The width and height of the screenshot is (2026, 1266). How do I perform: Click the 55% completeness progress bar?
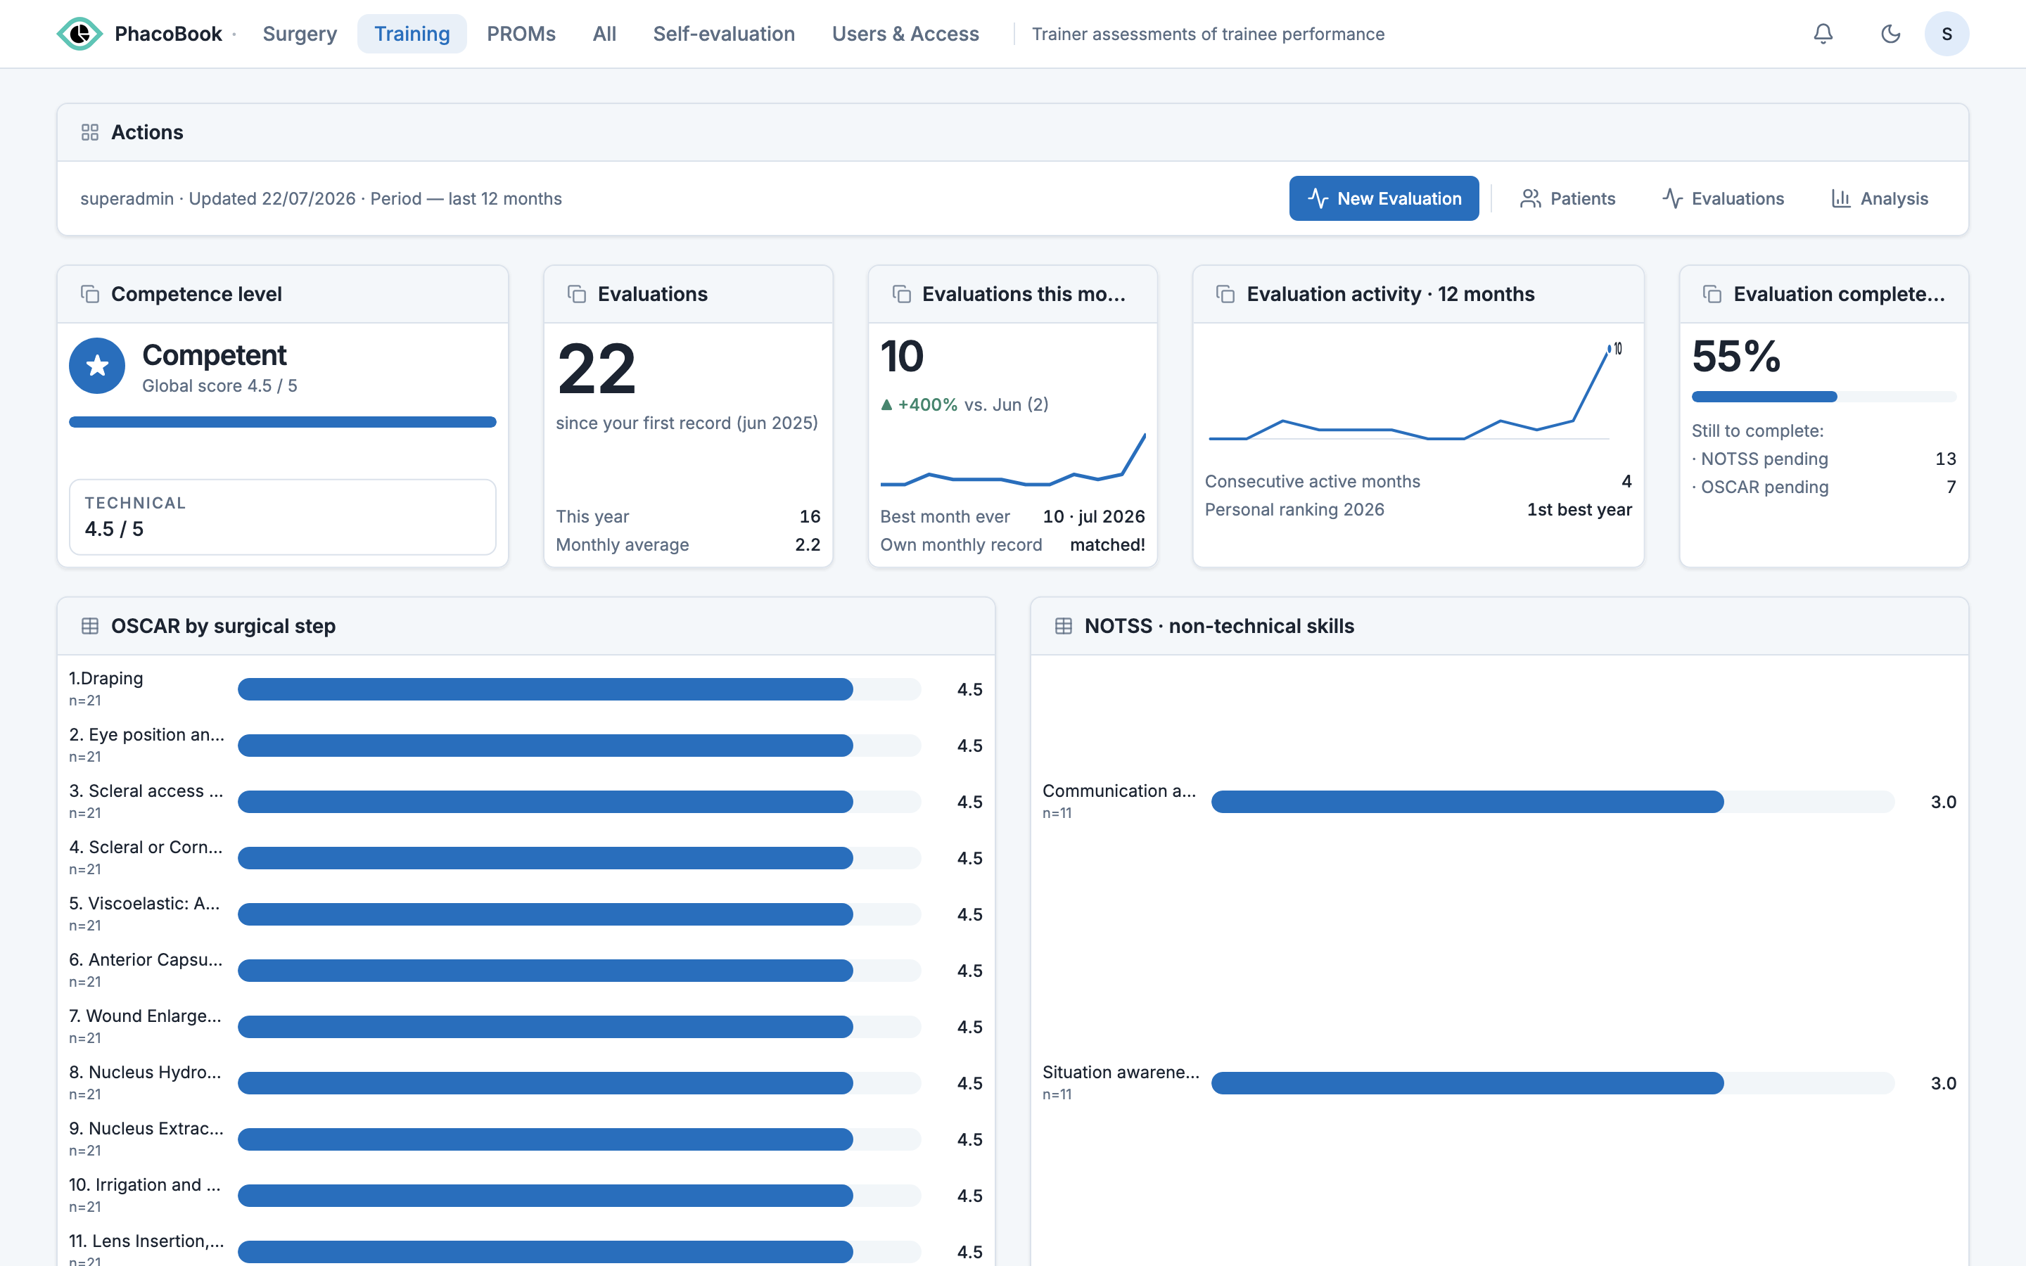1824,397
